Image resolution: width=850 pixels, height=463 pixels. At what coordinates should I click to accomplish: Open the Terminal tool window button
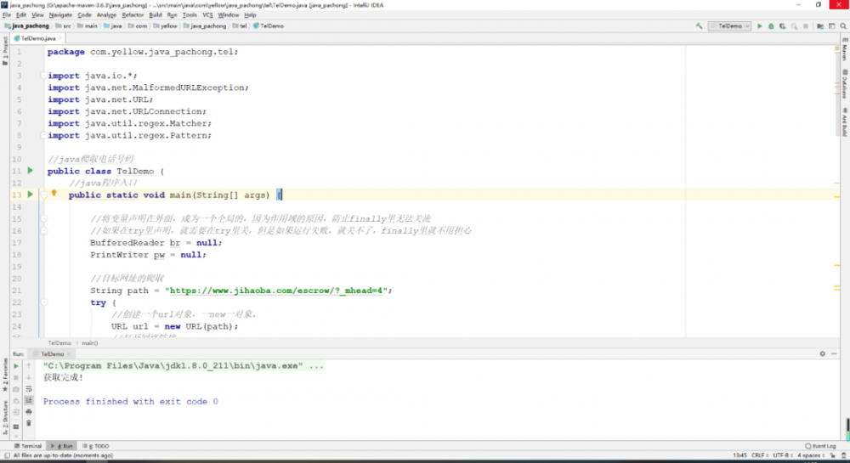[28, 446]
